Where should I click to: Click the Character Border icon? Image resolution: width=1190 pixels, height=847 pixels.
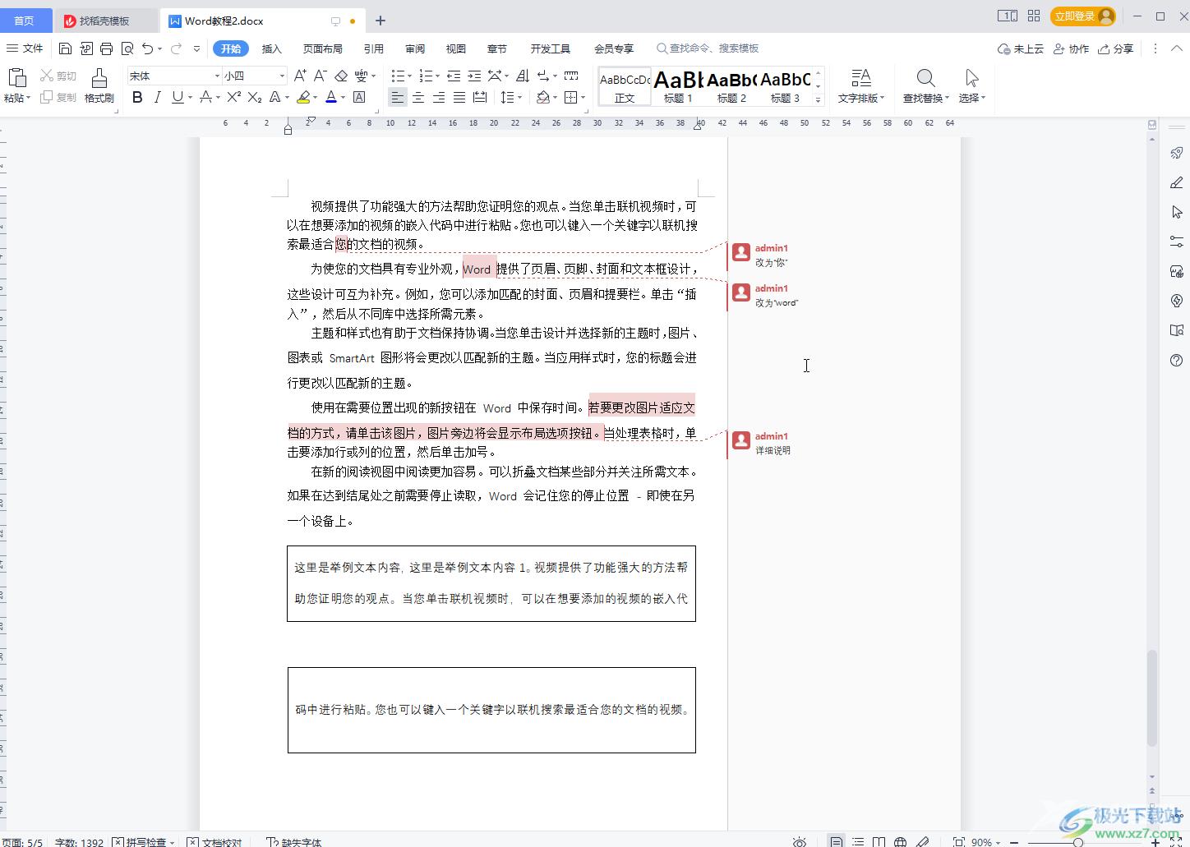coord(359,97)
